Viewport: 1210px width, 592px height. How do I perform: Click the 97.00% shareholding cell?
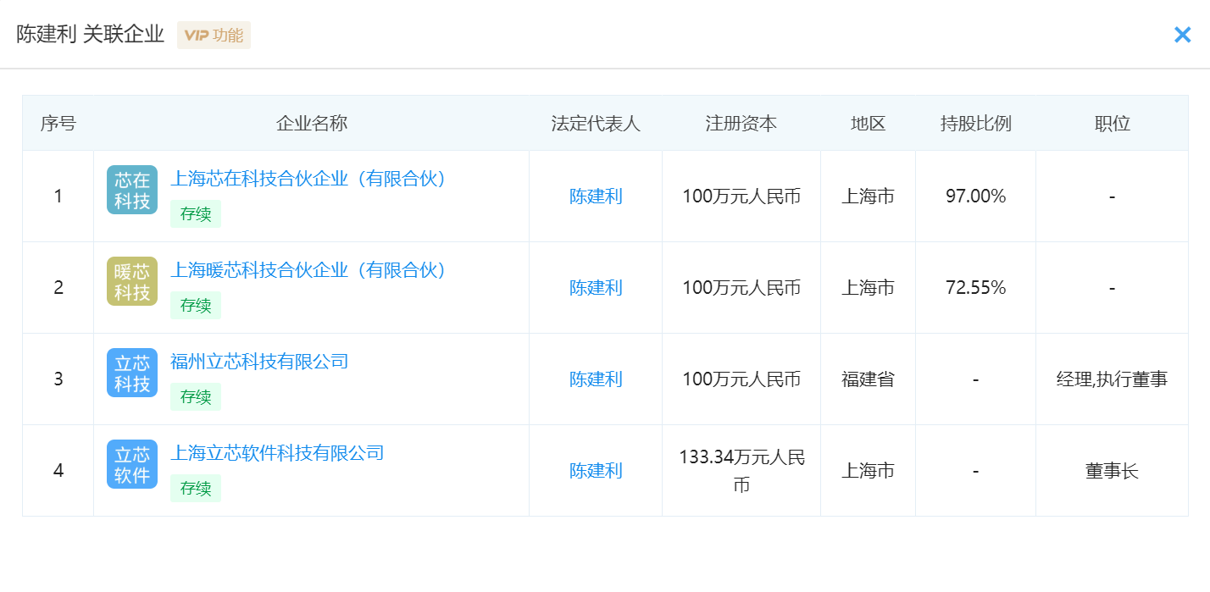(975, 196)
